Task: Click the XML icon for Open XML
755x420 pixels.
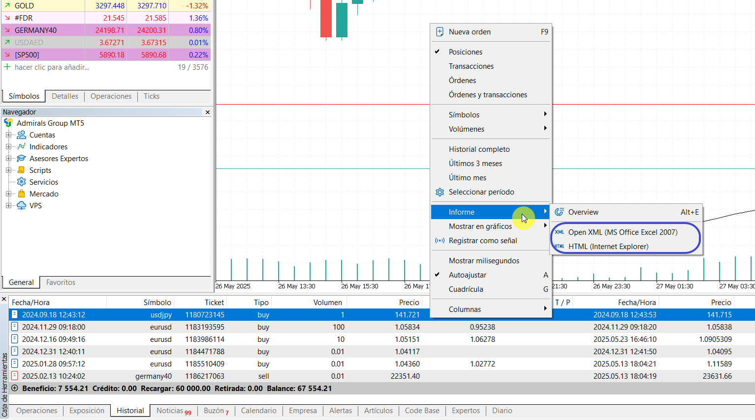Action: (x=559, y=232)
